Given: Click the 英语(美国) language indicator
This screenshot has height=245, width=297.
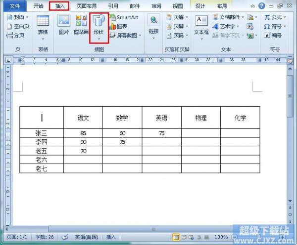Looking at the screenshot, I should (x=86, y=237).
